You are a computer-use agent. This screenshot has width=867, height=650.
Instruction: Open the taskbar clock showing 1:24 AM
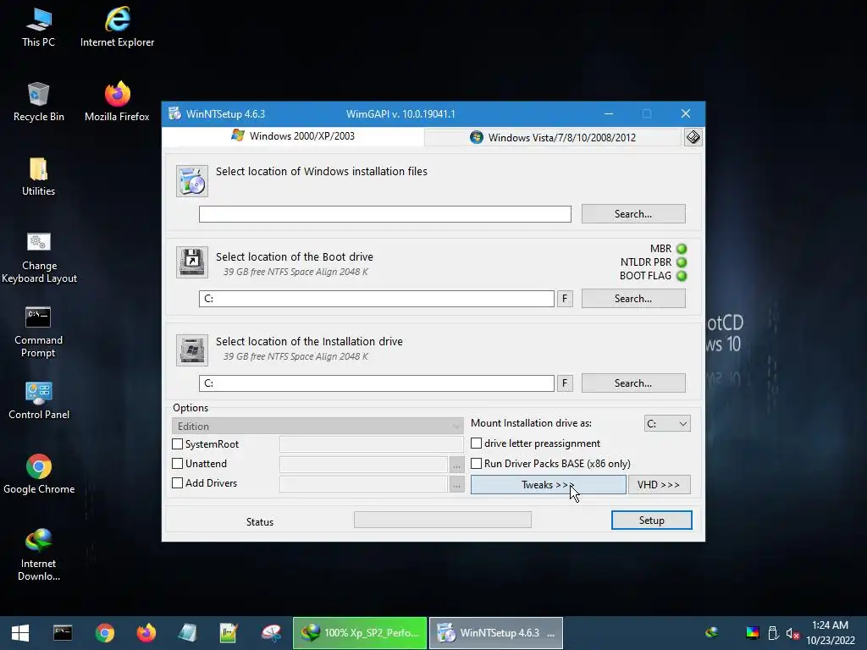tap(830, 633)
